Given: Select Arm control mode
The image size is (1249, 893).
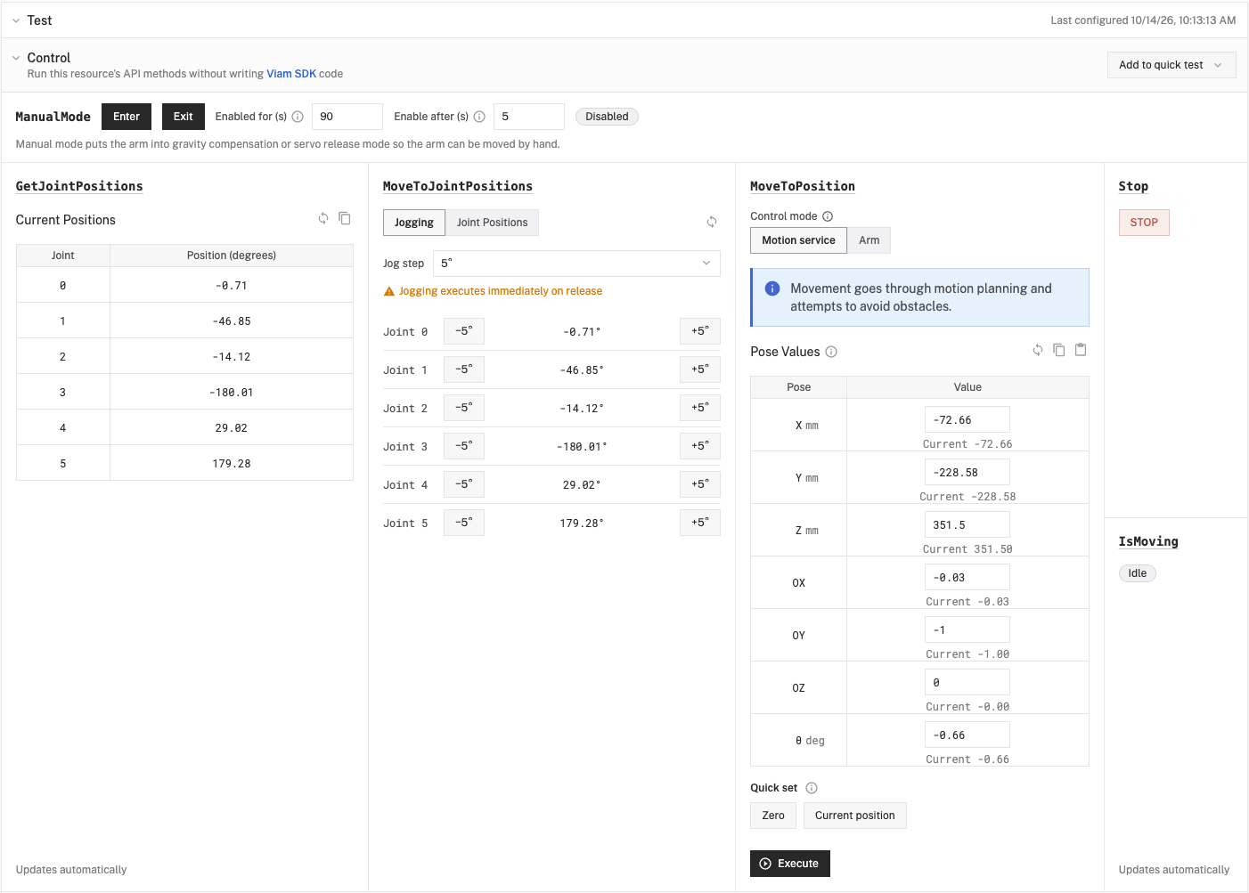Looking at the screenshot, I should tap(869, 240).
